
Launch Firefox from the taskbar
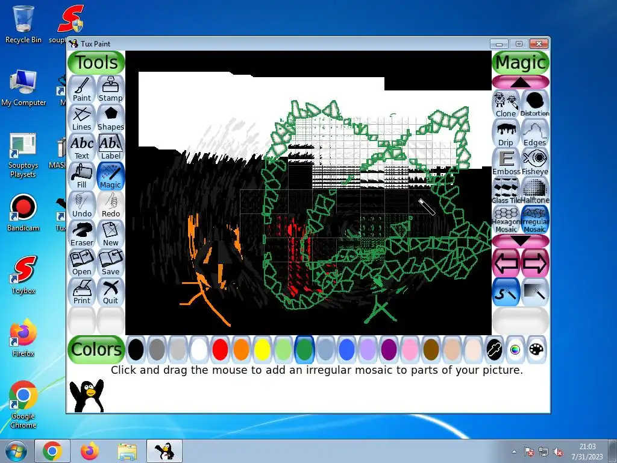point(89,451)
